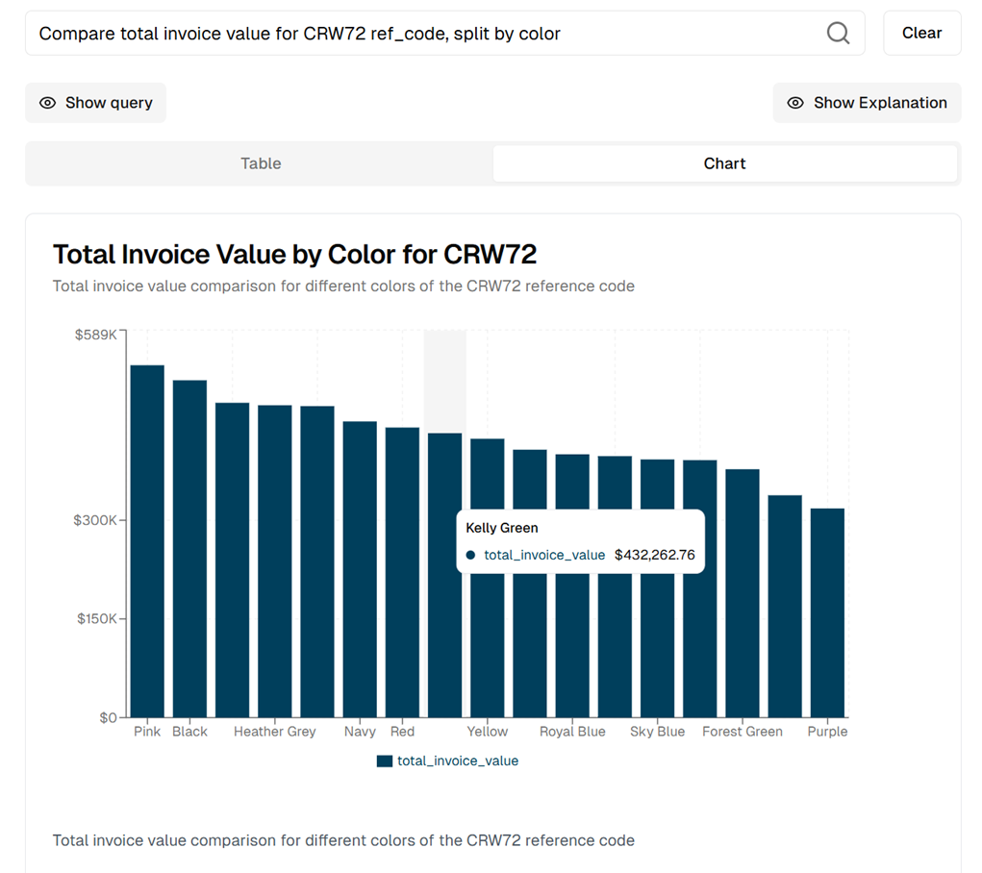Click the '$150K' axis label

pos(97,619)
